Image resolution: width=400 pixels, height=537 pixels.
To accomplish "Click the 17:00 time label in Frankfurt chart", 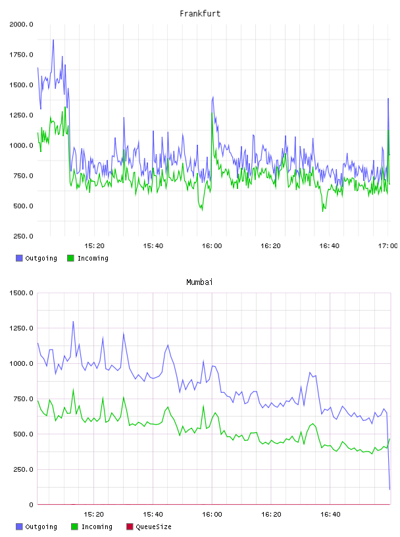I will click(x=387, y=246).
